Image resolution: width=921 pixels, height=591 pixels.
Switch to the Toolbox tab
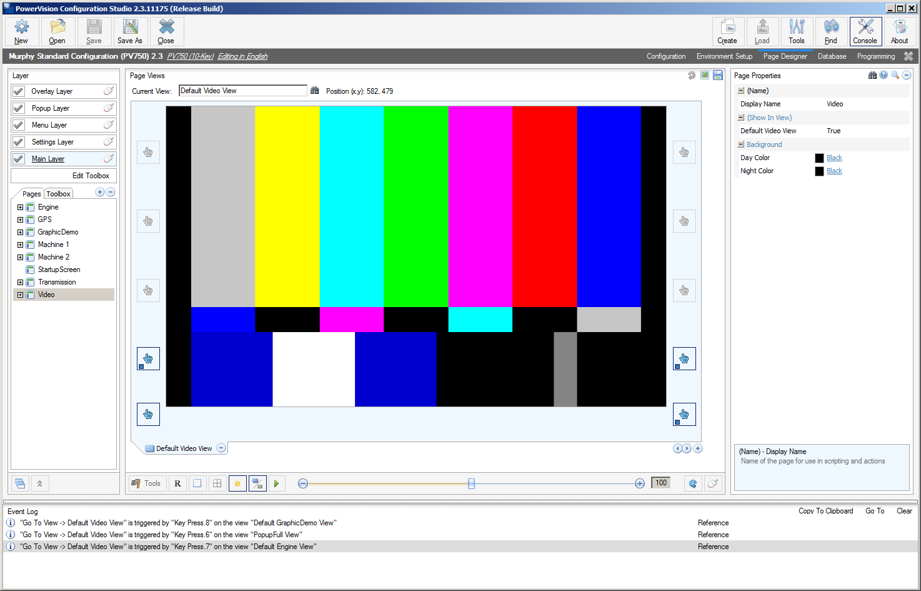point(58,194)
